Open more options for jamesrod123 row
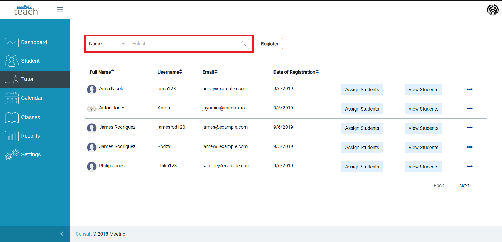Viewport: 502px width, 242px height. click(x=470, y=128)
